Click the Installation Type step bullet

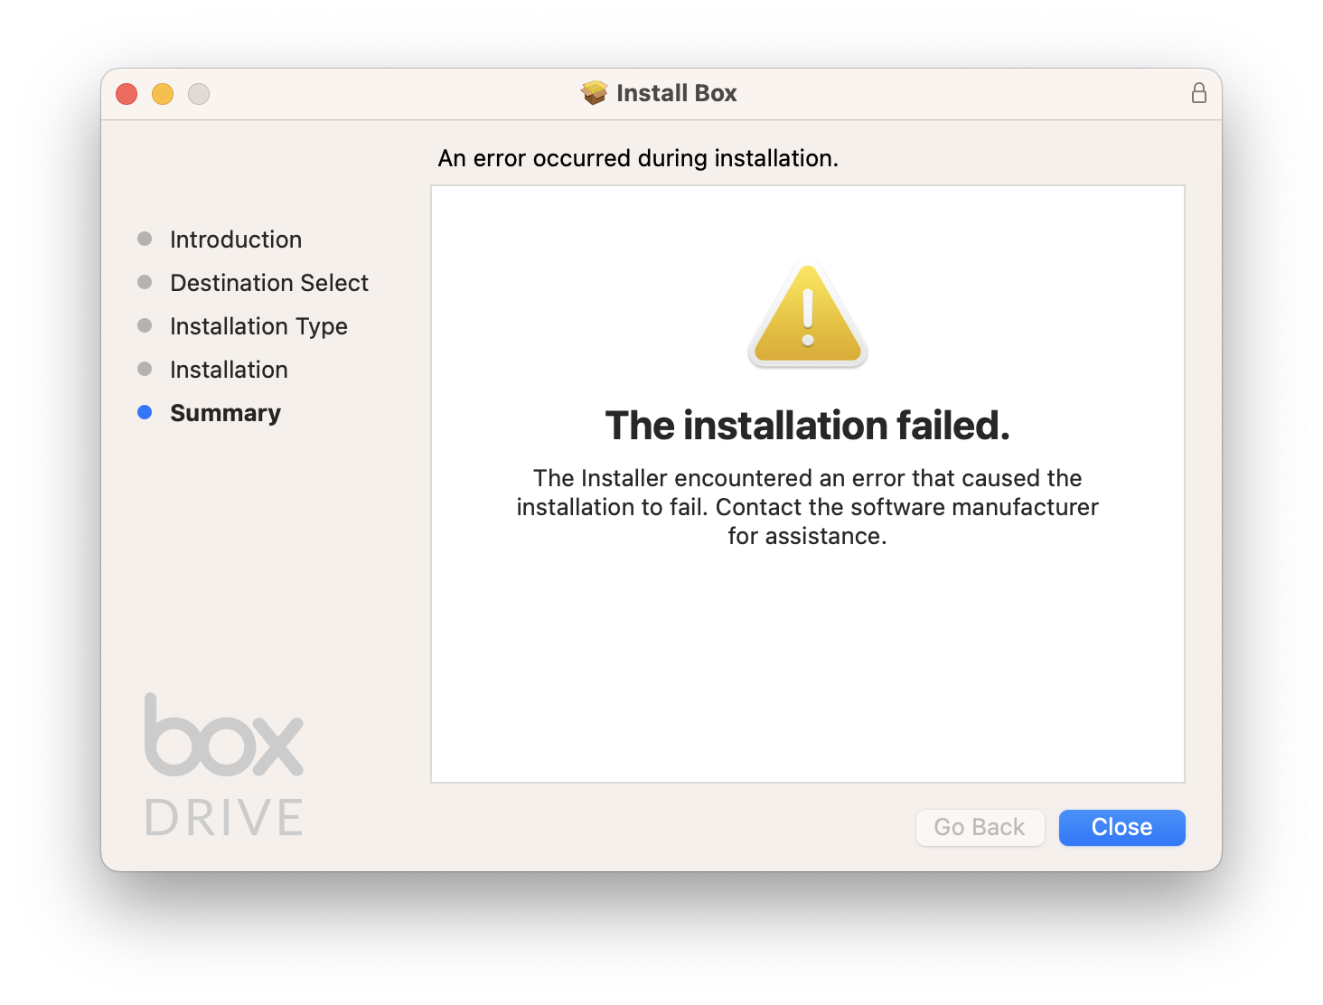point(145,325)
